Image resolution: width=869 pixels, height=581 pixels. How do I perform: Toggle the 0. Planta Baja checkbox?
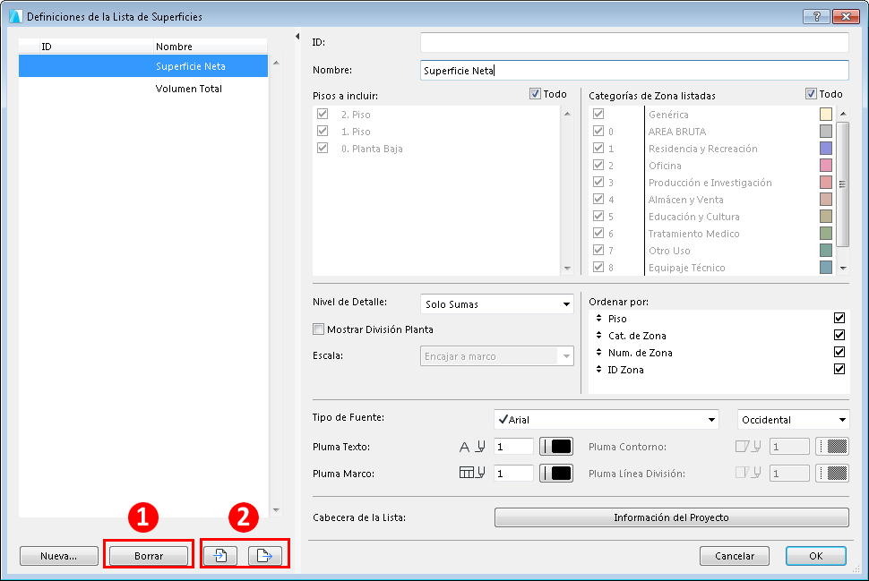[x=323, y=148]
